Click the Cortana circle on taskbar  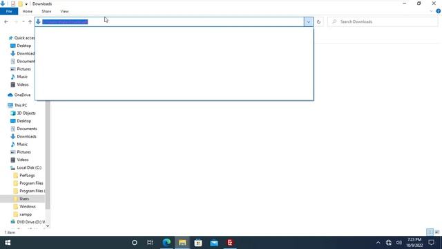click(x=135, y=243)
